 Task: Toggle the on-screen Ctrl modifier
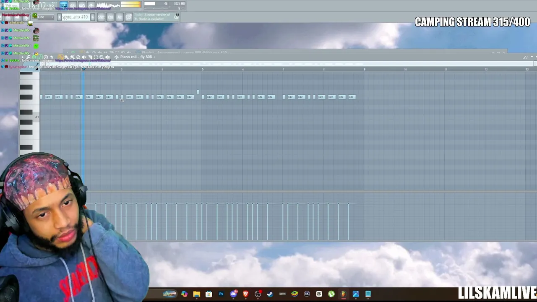[x=110, y=17]
